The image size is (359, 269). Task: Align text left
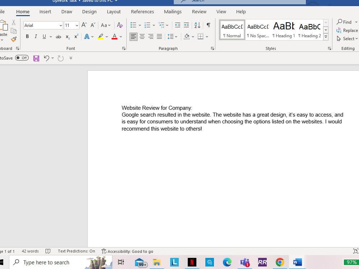point(134,37)
